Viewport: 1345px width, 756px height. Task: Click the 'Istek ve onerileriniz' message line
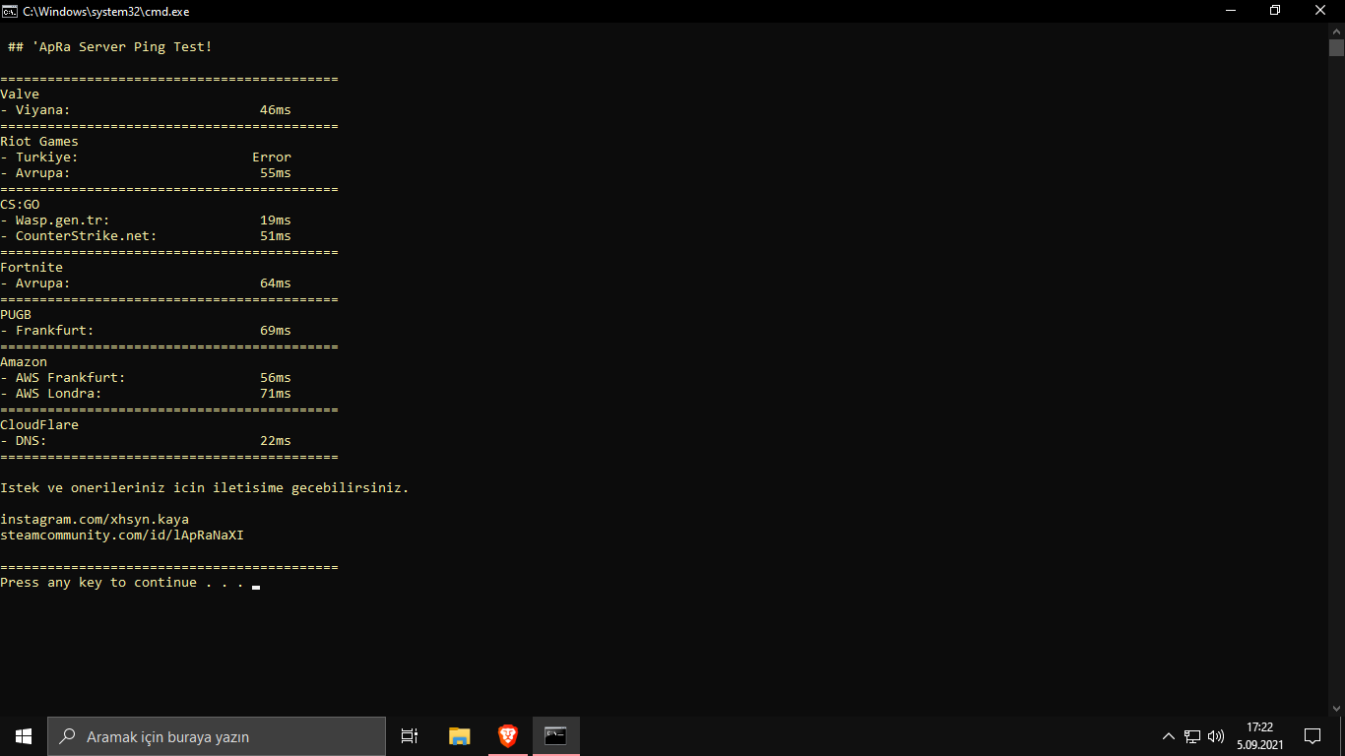(205, 488)
